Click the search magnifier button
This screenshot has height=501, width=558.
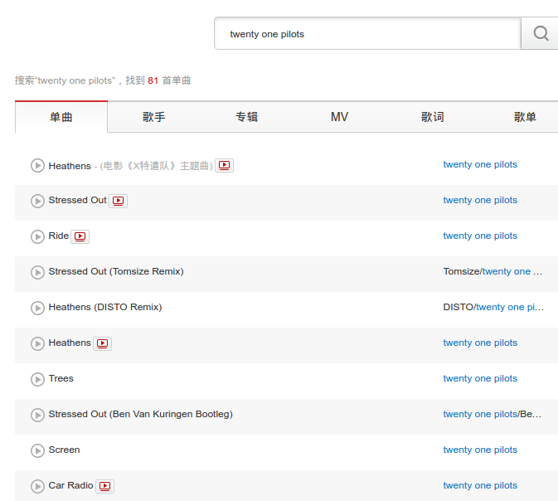point(541,33)
